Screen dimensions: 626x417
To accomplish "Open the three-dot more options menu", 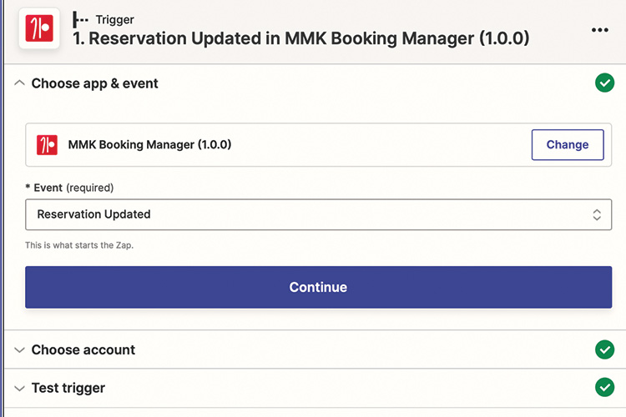I will (599, 30).
